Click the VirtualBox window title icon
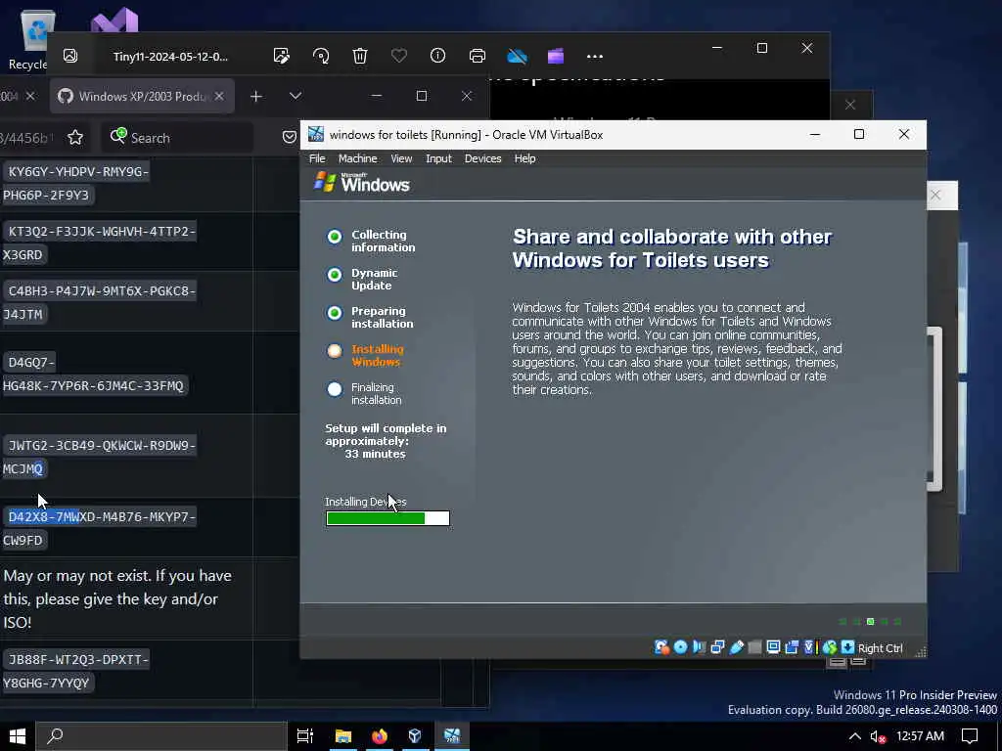1002x751 pixels. pos(316,134)
